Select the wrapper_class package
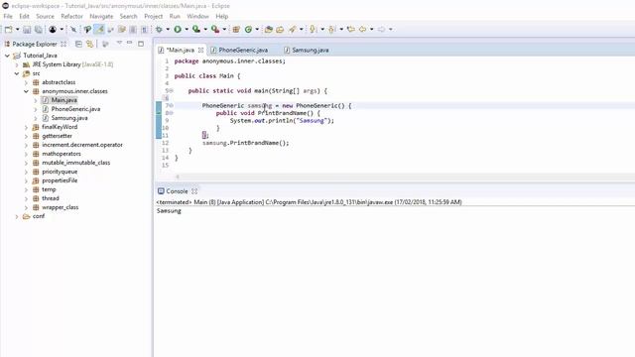Viewport: 635px width, 357px height. [x=60, y=207]
